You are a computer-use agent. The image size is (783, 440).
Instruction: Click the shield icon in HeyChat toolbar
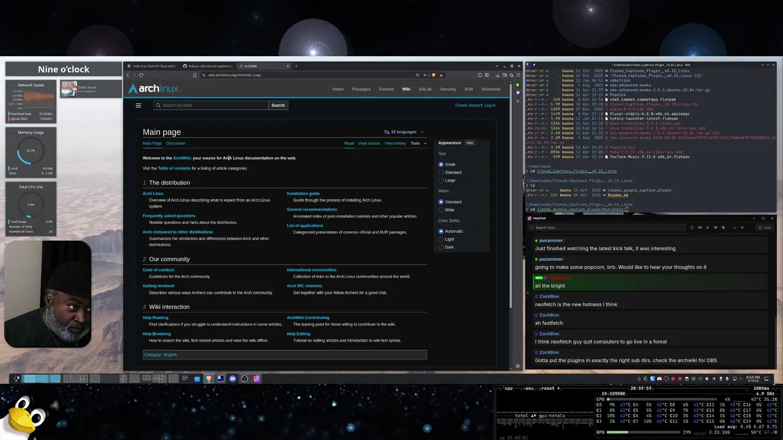tap(723, 227)
